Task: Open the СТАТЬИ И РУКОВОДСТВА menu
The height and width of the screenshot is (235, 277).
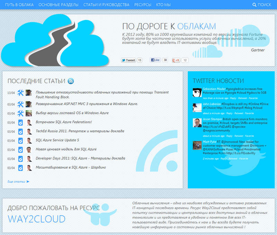Action: [106, 5]
